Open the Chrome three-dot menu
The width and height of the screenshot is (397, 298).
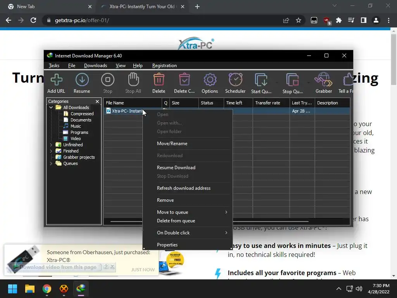(x=388, y=20)
